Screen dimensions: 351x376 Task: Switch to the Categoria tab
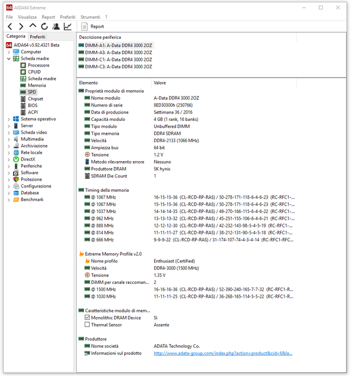click(x=16, y=36)
